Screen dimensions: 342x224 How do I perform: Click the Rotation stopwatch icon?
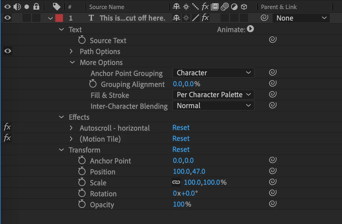coord(82,193)
